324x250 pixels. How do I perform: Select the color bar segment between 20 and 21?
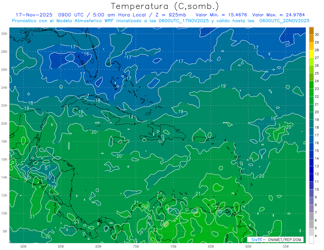(311, 108)
